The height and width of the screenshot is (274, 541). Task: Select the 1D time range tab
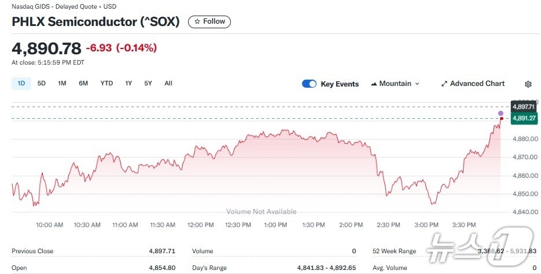coord(21,83)
